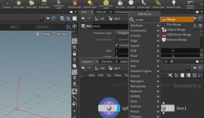
Task: Add a GI Light from the shelf
Action: click(131, 4)
